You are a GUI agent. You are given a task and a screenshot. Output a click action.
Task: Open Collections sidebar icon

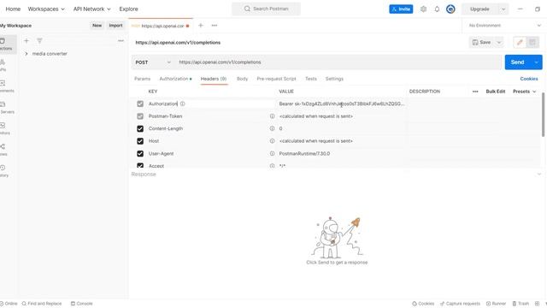(x=5, y=44)
